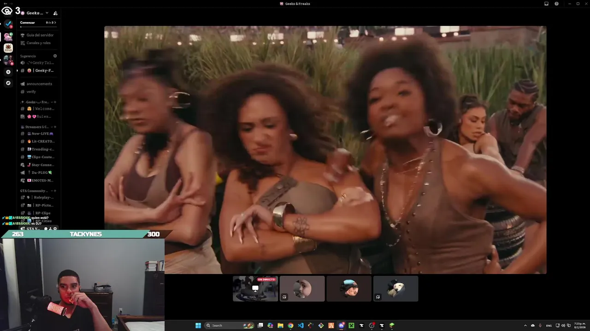This screenshot has width=590, height=331.
Task: Open Discover servers compass icon
Action: coord(8,83)
